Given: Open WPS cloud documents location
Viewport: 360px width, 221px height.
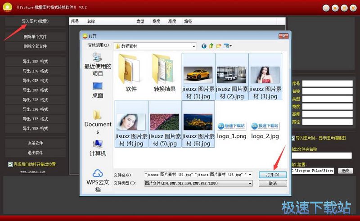Looking at the screenshot, I should pos(98,180).
